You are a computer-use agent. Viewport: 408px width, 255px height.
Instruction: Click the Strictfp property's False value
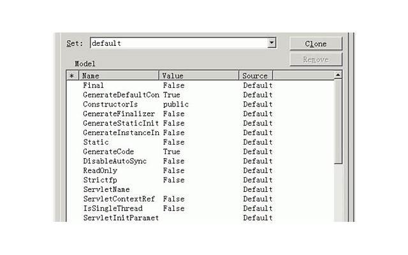[x=173, y=180]
